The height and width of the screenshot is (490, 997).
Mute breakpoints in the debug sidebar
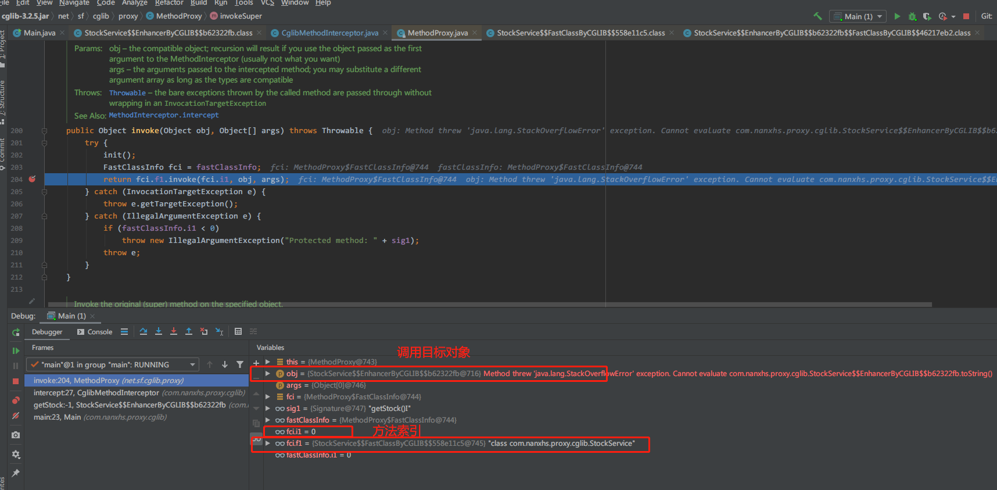coord(16,416)
